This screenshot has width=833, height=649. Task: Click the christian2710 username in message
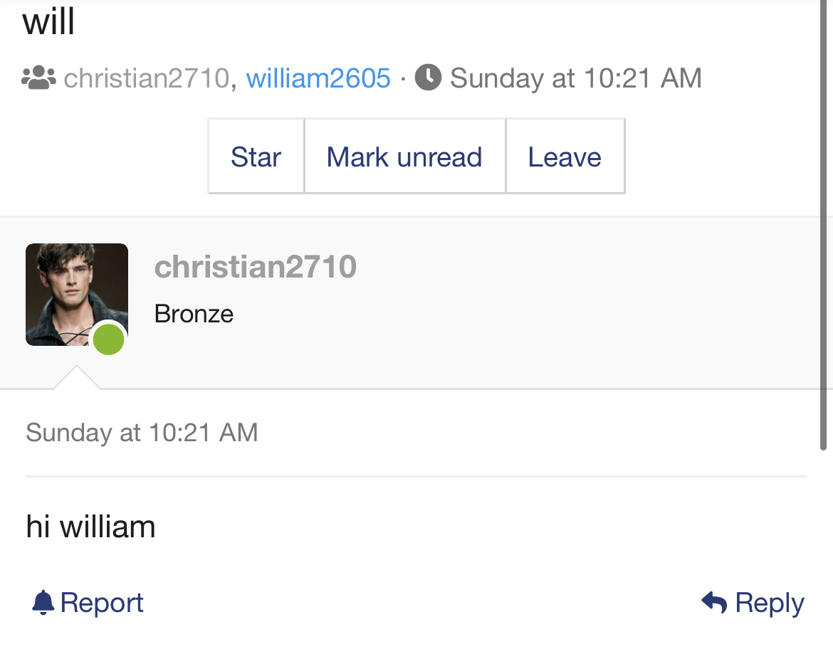pyautogui.click(x=256, y=266)
